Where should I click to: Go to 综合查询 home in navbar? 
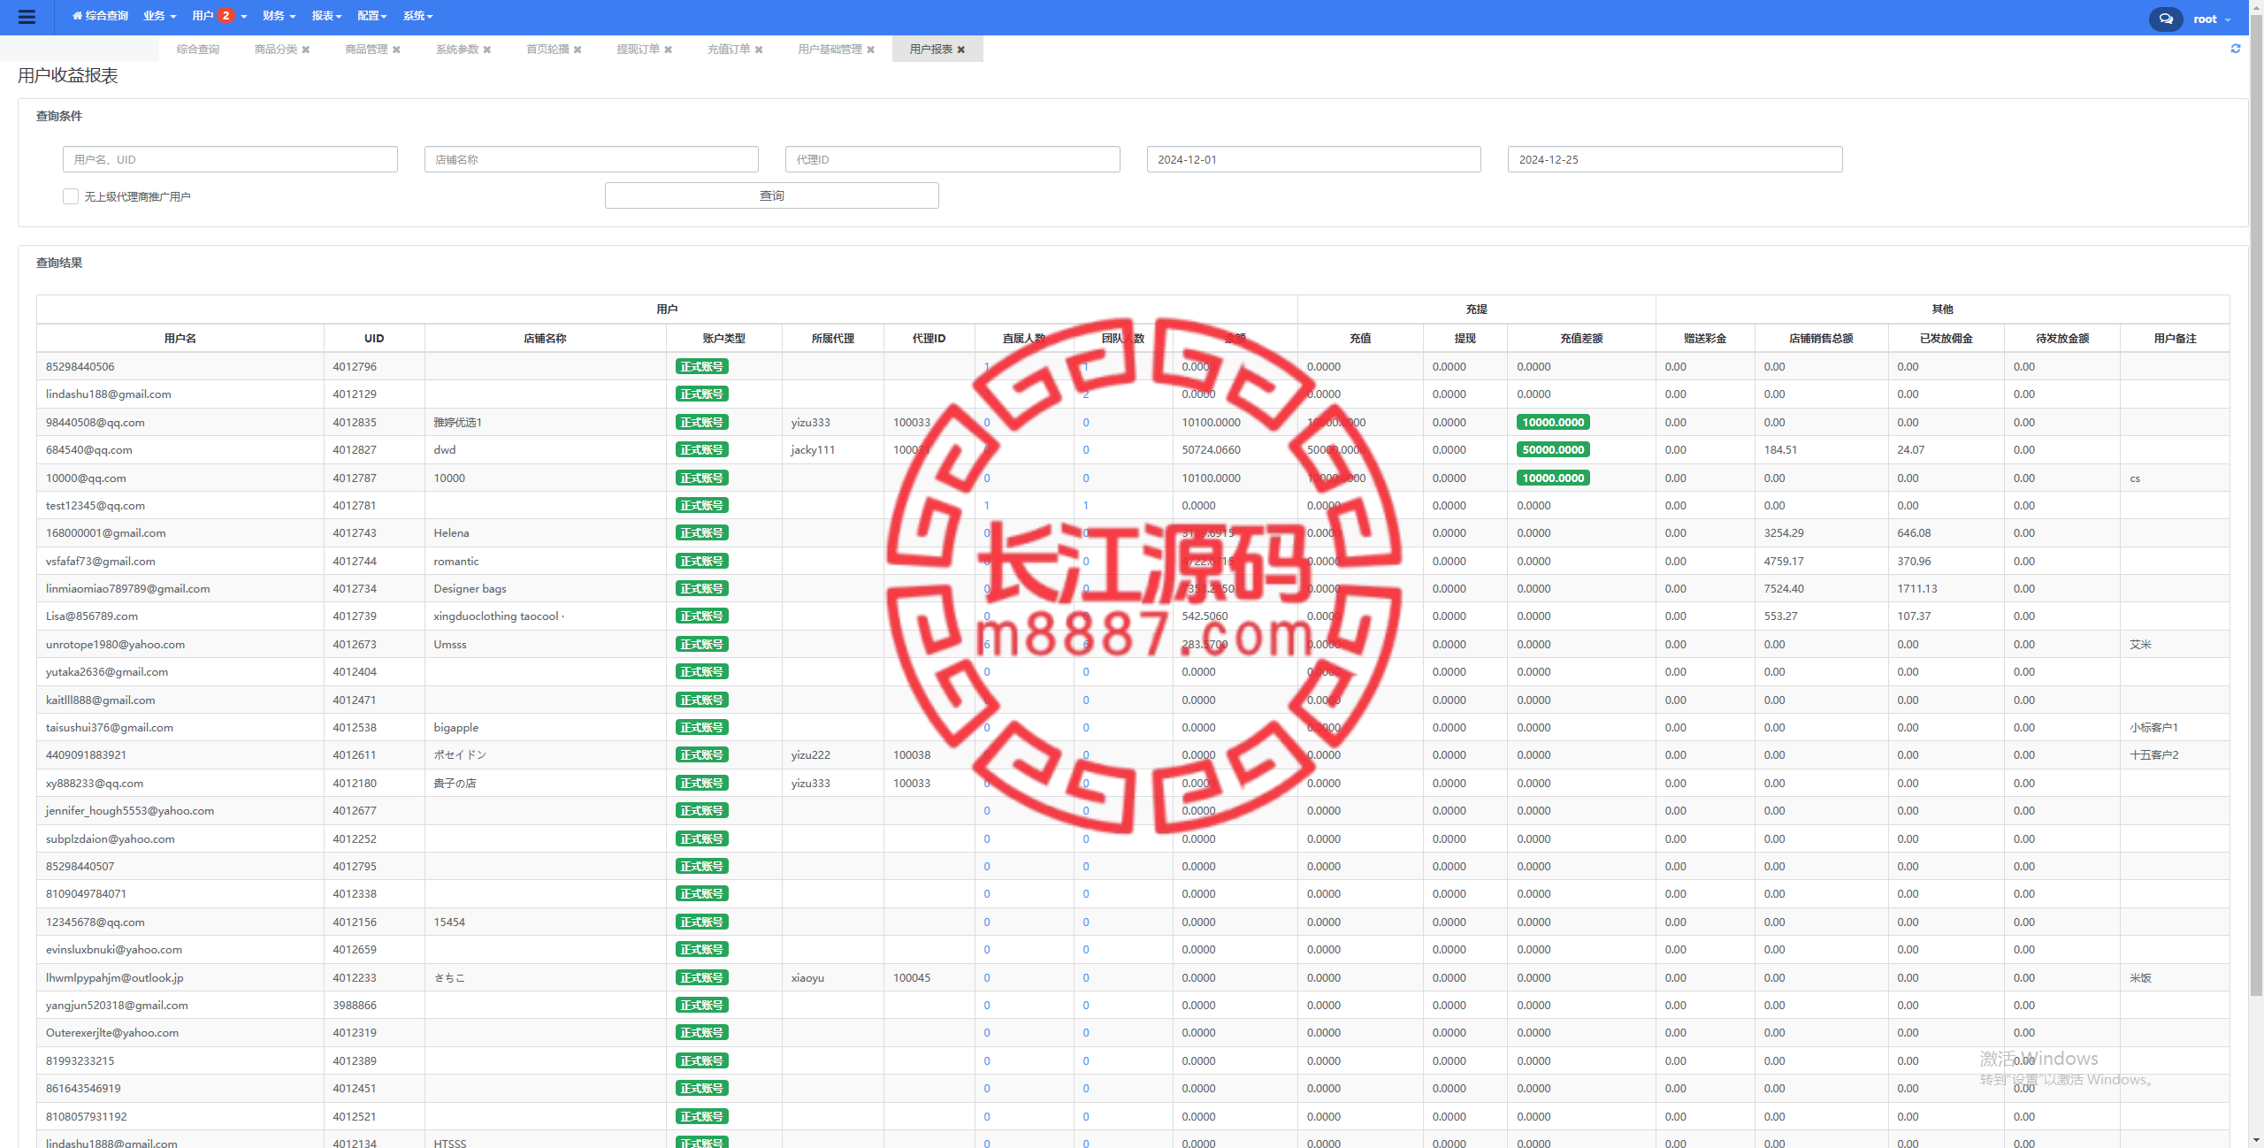pyautogui.click(x=100, y=16)
